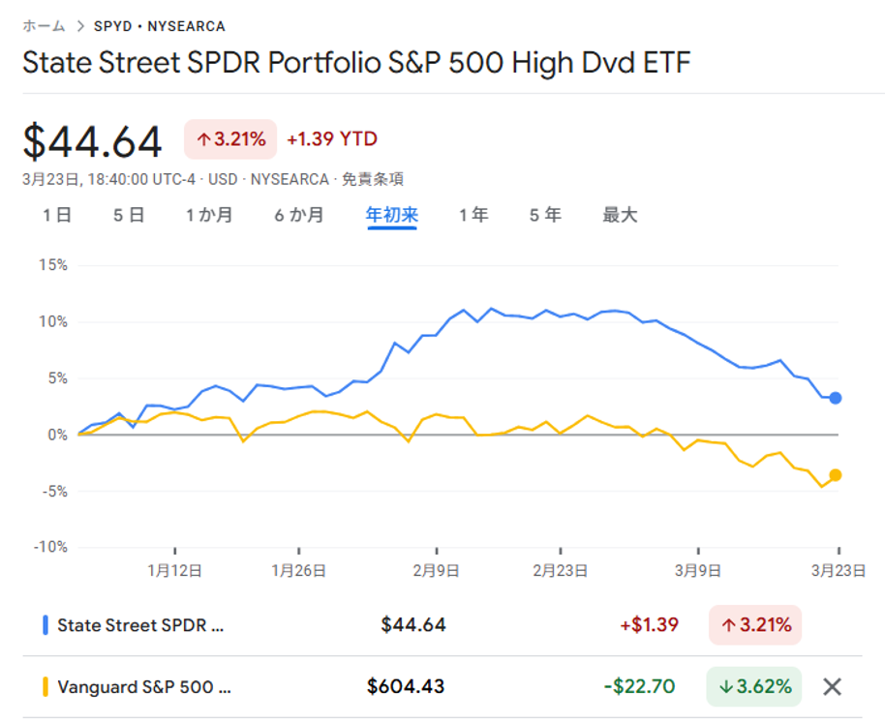Screen dimensions: 885x723
Task: Switch to the 6か月 range tab
Action: click(298, 215)
